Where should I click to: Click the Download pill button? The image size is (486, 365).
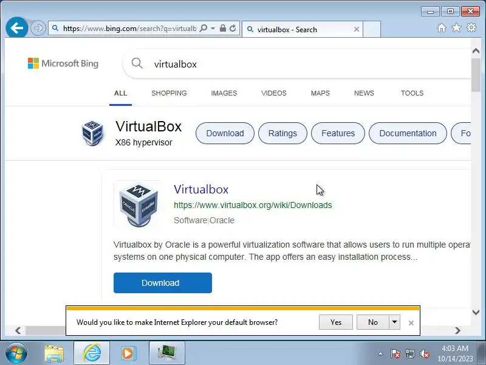click(x=225, y=133)
